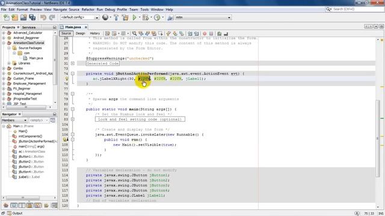
Task: Select Hospital_Managemet project
Action: tap(27, 94)
